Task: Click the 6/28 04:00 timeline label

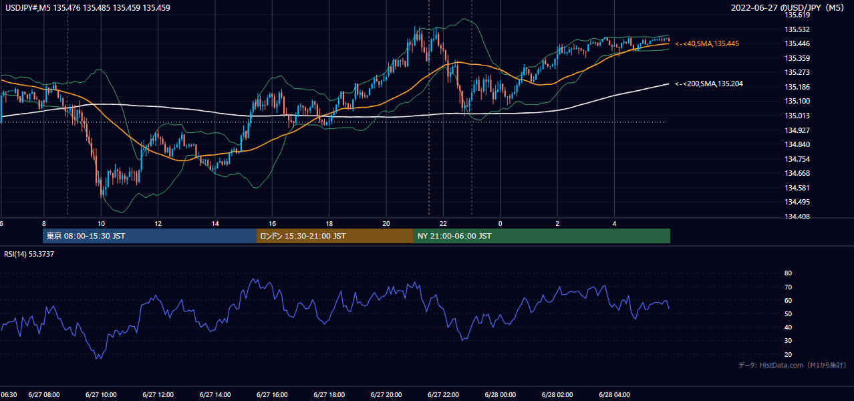Action: coord(615,394)
